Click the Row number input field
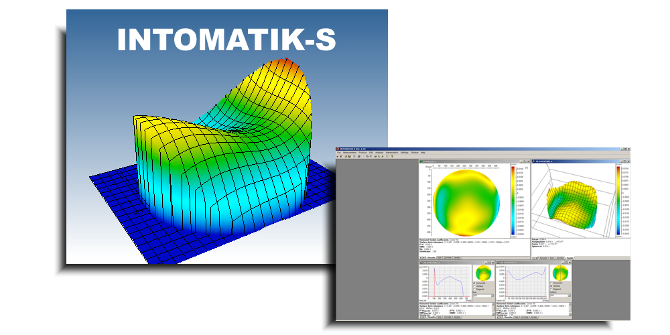This screenshot has height=335, width=670. (482, 295)
